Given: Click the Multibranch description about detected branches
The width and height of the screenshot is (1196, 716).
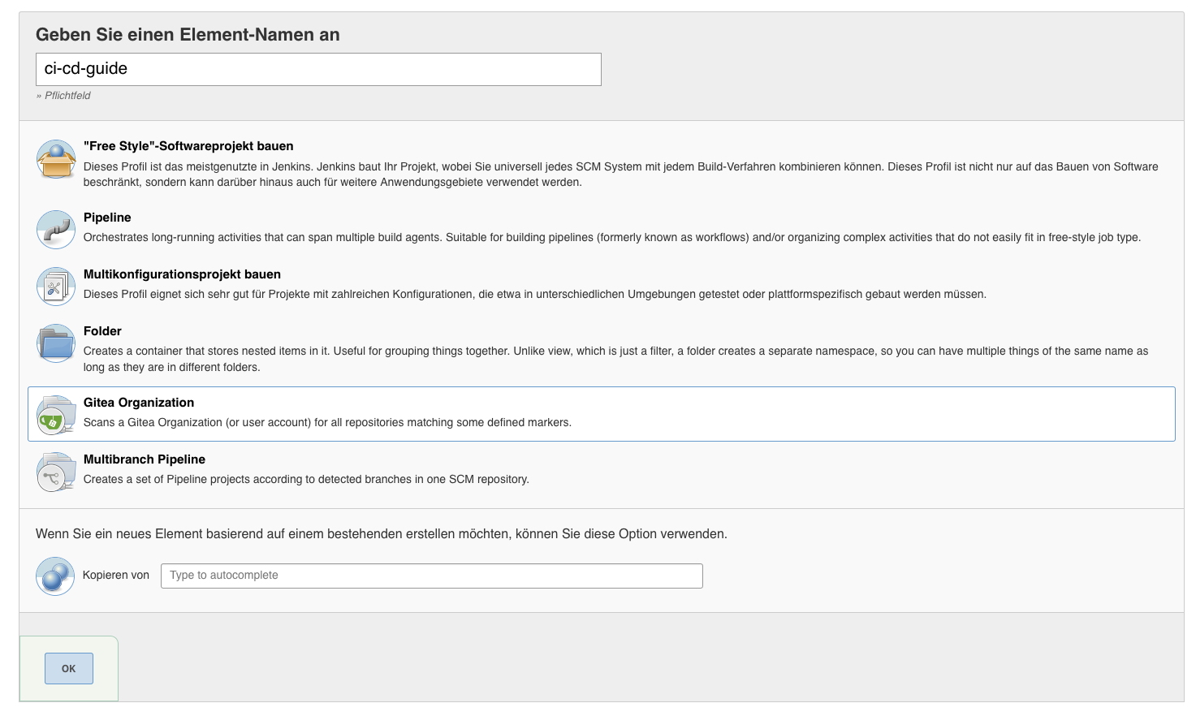Looking at the screenshot, I should click(x=306, y=480).
